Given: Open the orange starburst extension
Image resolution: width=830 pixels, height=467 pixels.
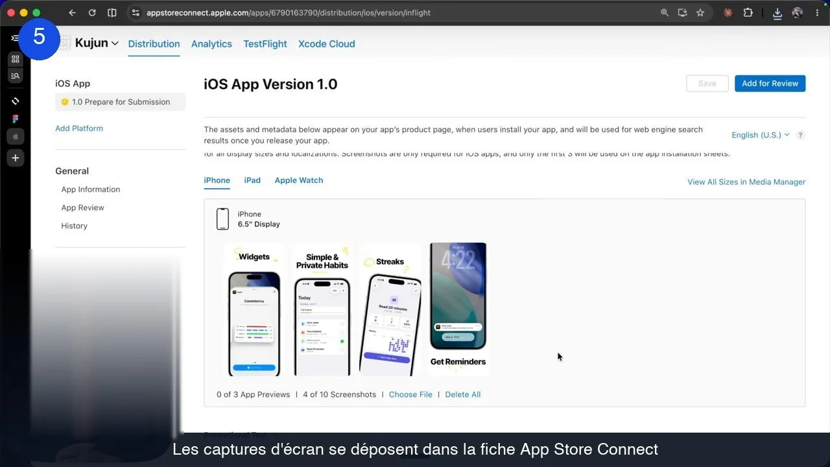Looking at the screenshot, I should pyautogui.click(x=728, y=12).
